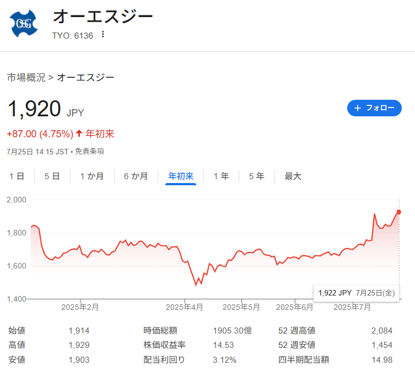Select the 最大 range tab

[x=293, y=176]
